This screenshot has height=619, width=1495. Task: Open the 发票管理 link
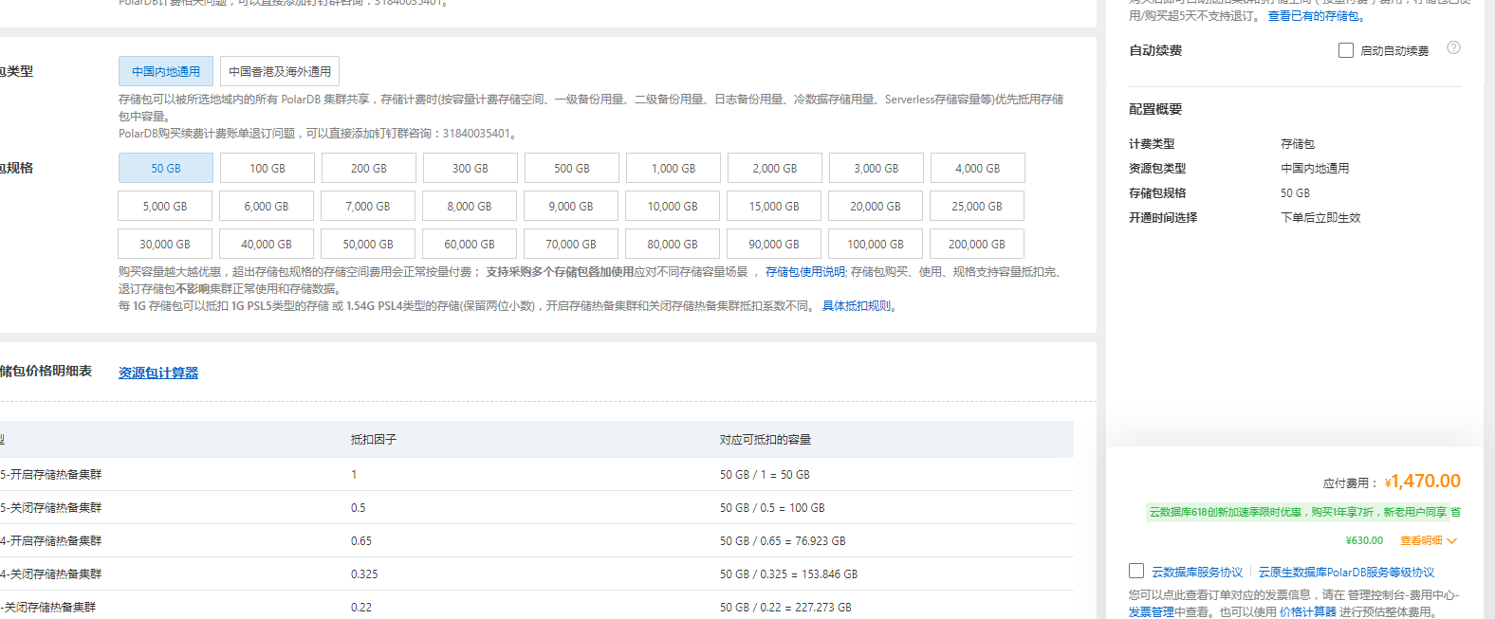pyautogui.click(x=1152, y=612)
